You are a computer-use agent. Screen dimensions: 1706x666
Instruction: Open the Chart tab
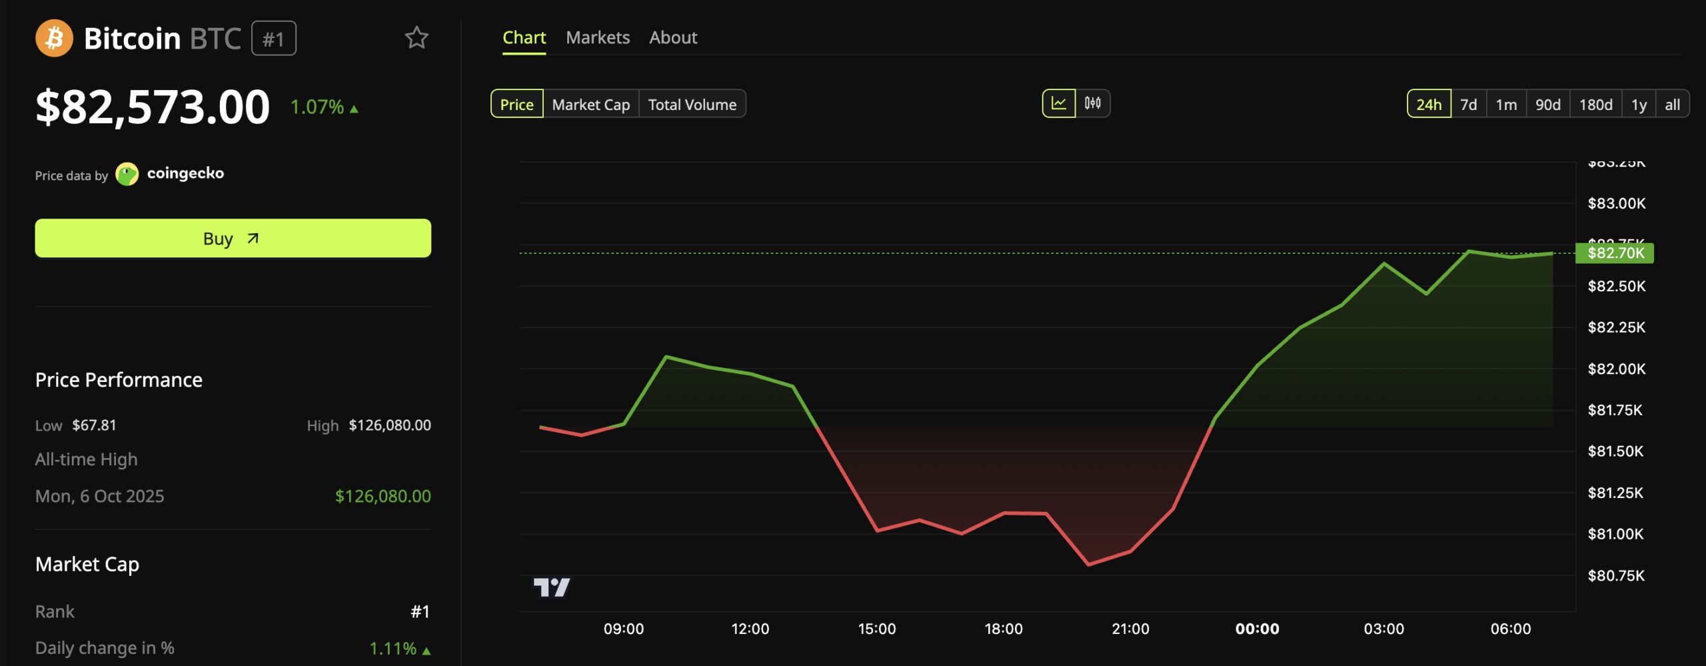click(524, 37)
